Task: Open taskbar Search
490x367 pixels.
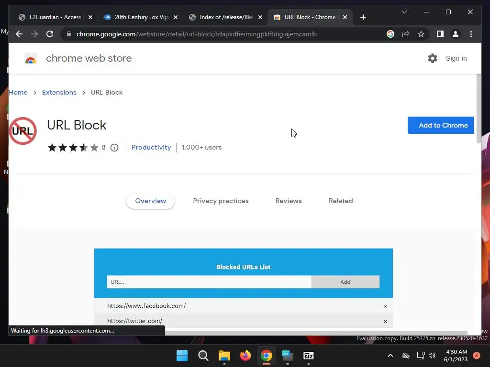Action: coord(203,356)
